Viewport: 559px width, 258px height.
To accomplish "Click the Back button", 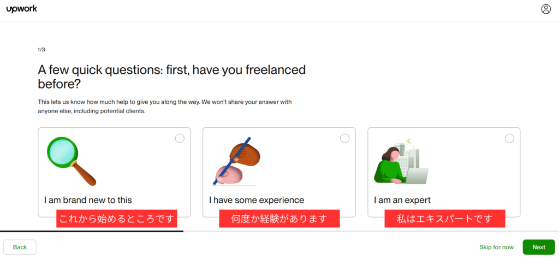I will tap(20, 247).
